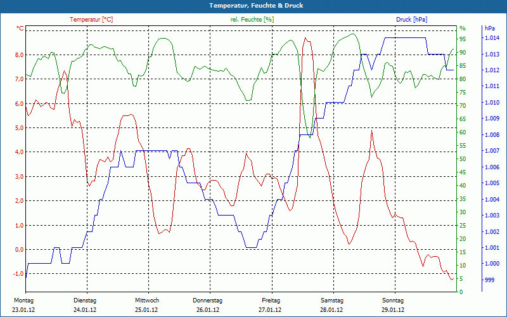Screen dimensions: 507x317
Task: Click the '1.001' pressure axis value
Action: [x=492, y=248]
